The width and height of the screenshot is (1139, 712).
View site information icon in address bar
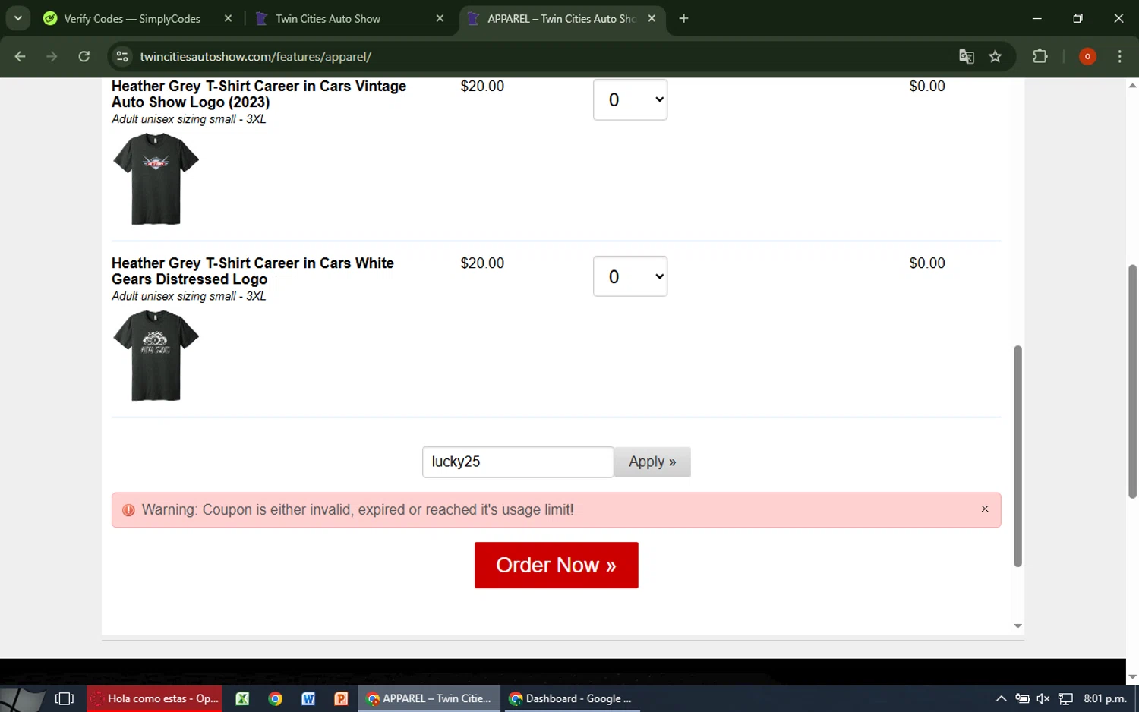point(121,56)
